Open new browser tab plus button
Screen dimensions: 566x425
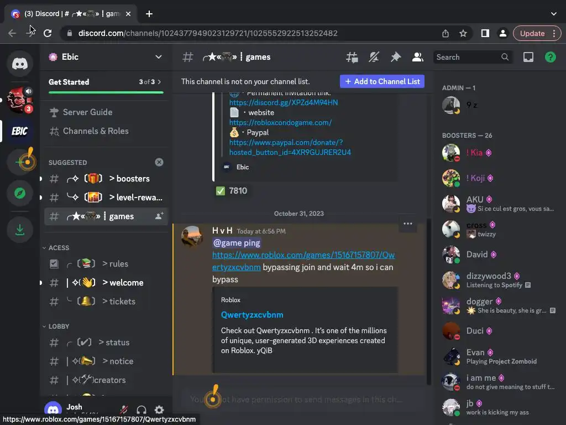[149, 14]
